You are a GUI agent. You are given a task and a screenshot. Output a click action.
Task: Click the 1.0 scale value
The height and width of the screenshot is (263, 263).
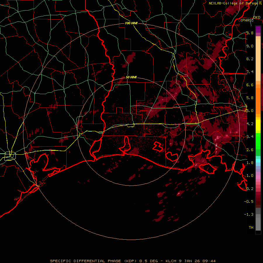tap(250, 176)
